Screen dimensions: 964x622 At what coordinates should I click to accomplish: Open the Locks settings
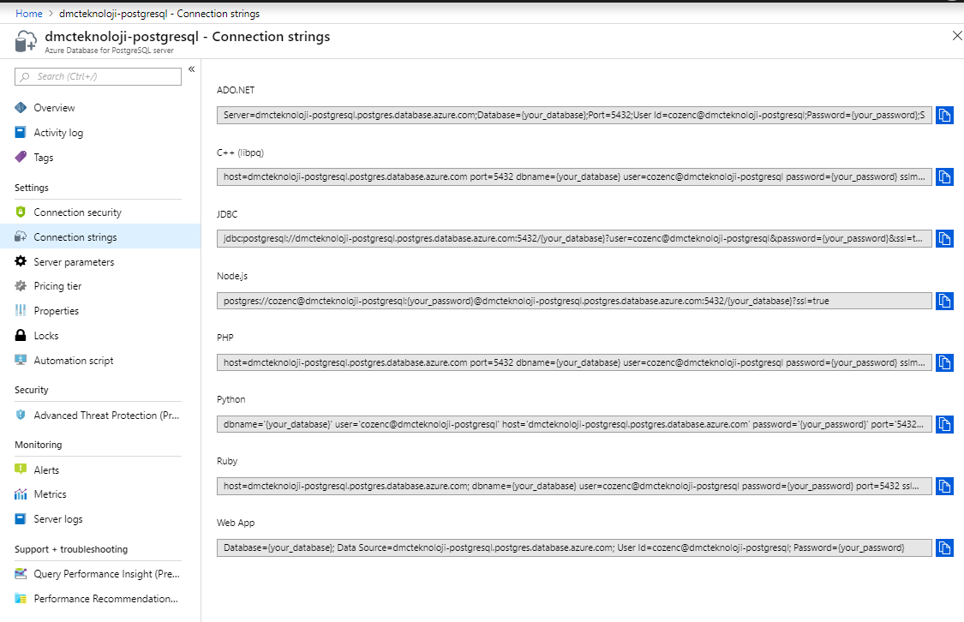click(46, 336)
